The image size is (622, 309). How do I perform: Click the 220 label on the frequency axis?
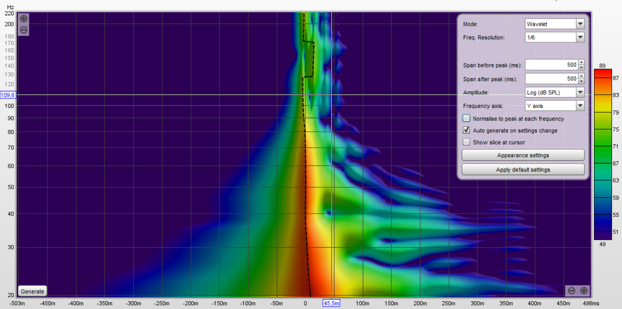tap(10, 13)
